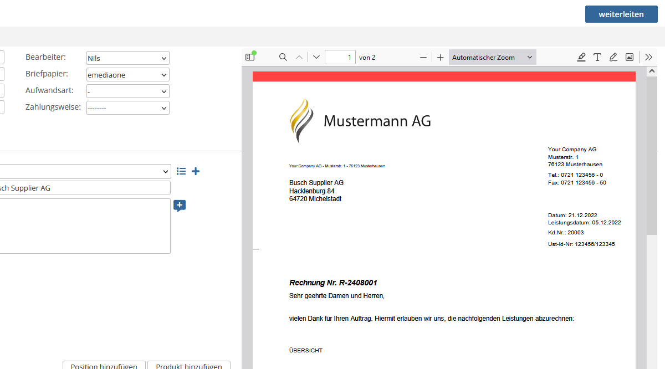Toggle the PDF viewer sidebar
Viewport: 665px width, 369px height.
pyautogui.click(x=250, y=57)
